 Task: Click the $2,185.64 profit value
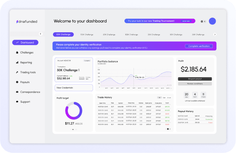tap(194, 69)
